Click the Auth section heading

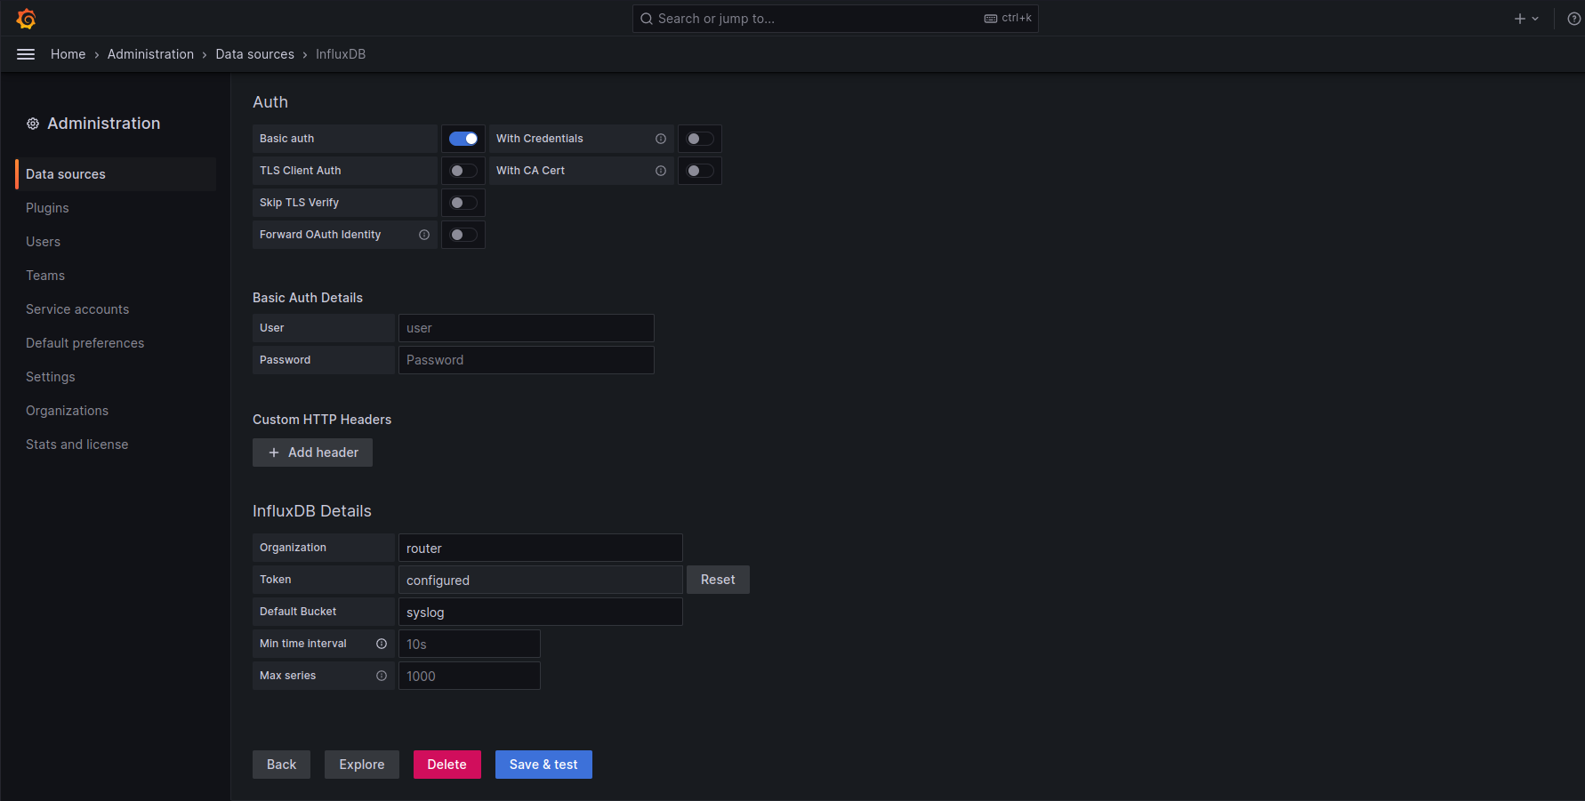coord(270,102)
